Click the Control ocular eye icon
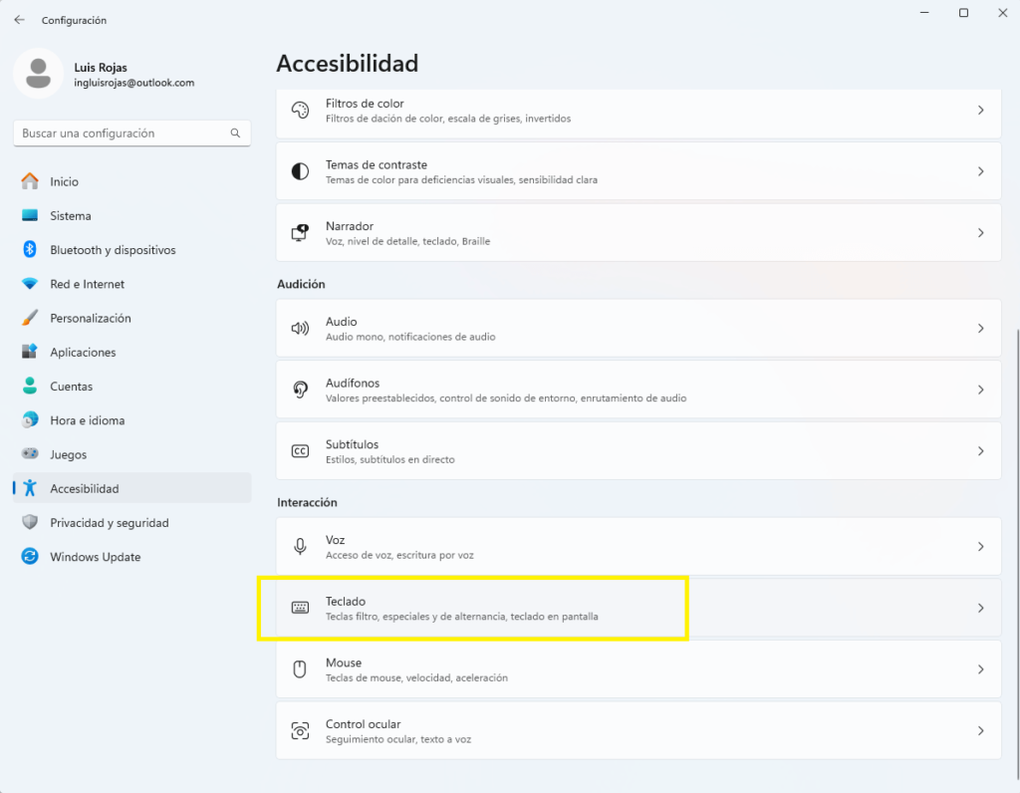This screenshot has width=1020, height=793. (x=300, y=731)
